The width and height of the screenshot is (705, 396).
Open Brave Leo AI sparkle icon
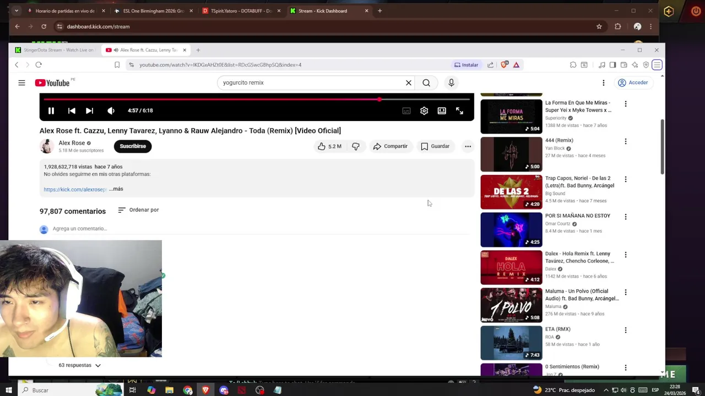(635, 65)
